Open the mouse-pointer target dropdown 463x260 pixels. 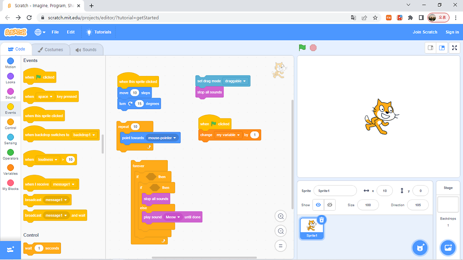tap(175, 138)
